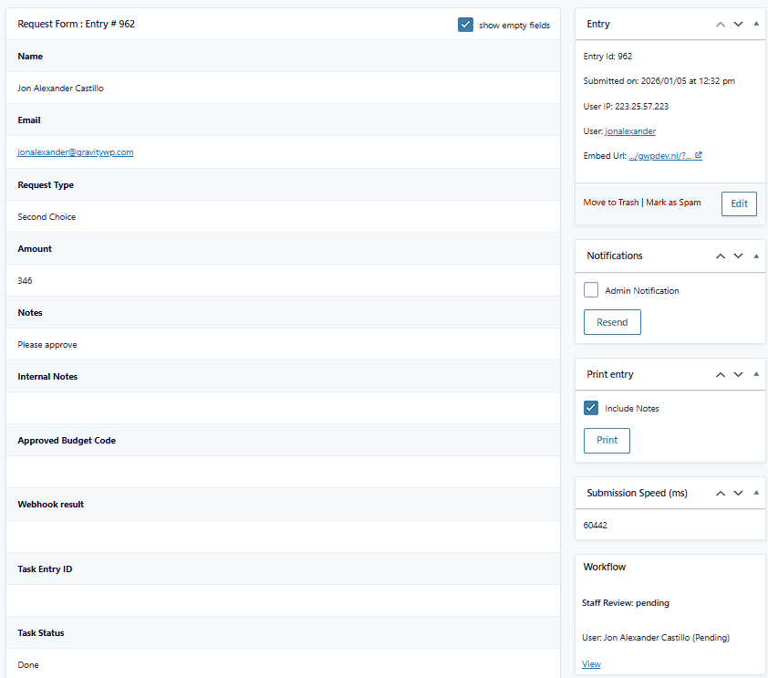Click the Submission Speed panel up arrow
Screen dimensions: 768x678
[720, 493]
